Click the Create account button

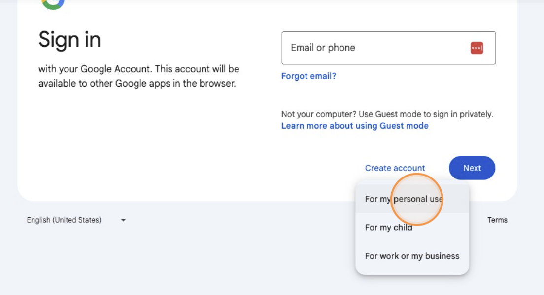[395, 168]
